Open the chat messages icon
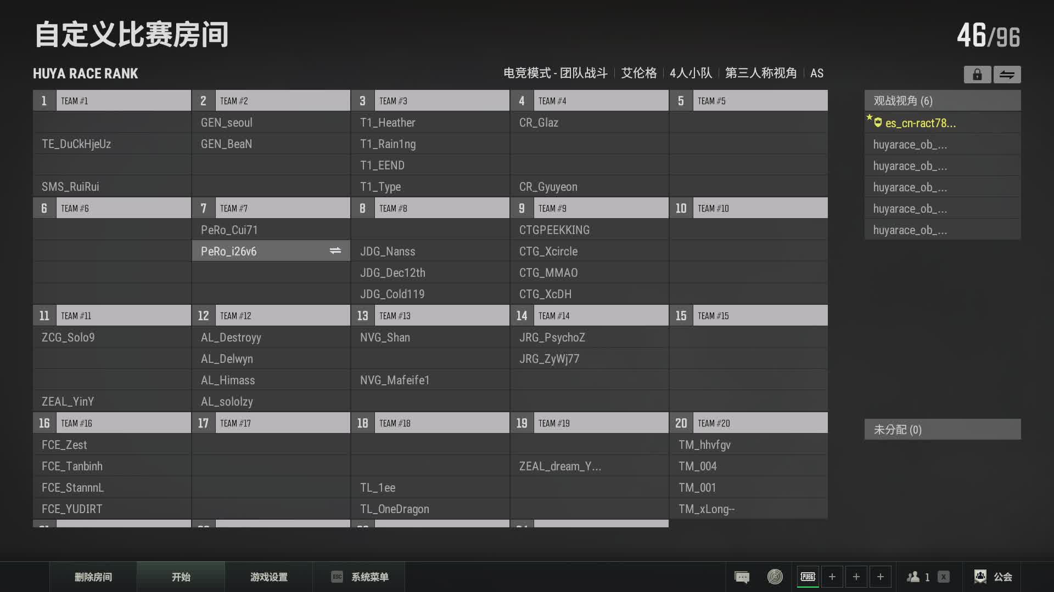This screenshot has height=592, width=1054. pos(742,577)
